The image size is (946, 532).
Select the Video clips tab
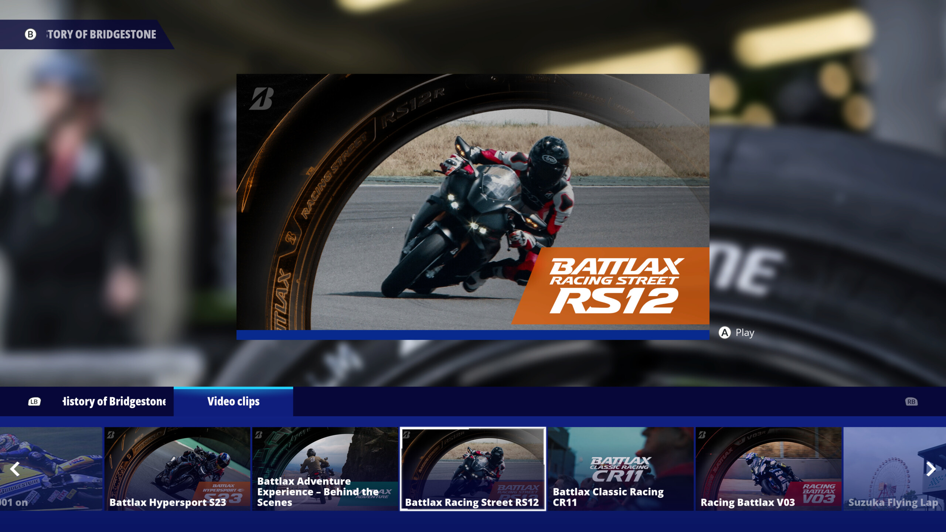coord(233,402)
